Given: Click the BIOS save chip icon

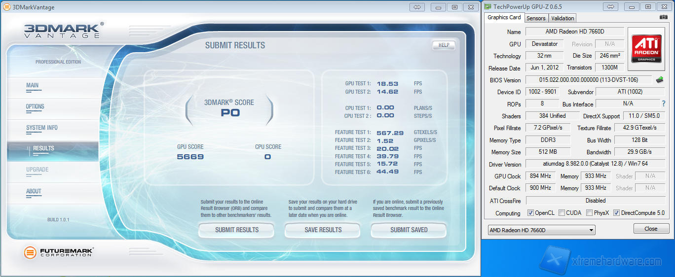Looking at the screenshot, I should (660, 80).
